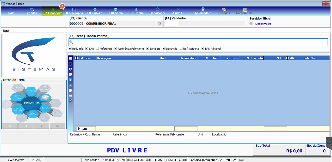The width and height of the screenshot is (332, 162).
Task: Click the Conferência toolbar button
Action: tap(244, 11)
